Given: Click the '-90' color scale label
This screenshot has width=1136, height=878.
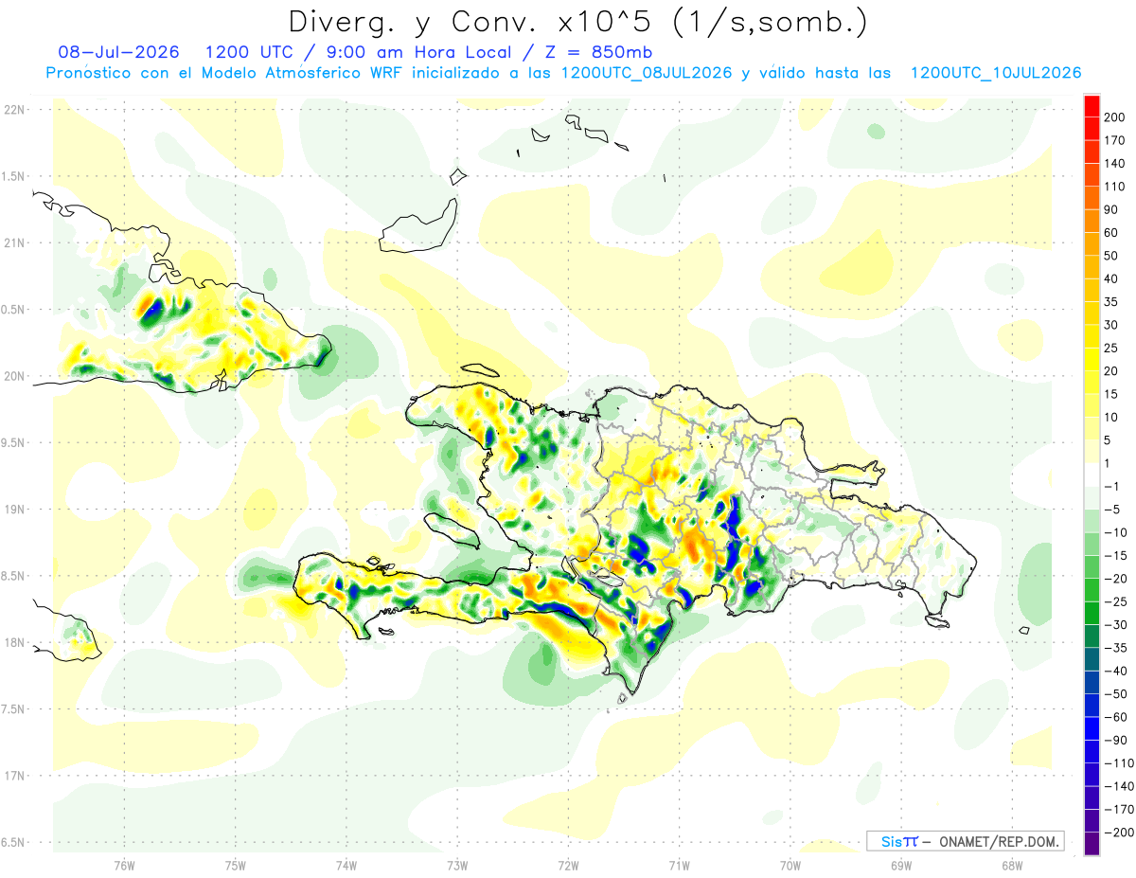Looking at the screenshot, I should [1114, 741].
